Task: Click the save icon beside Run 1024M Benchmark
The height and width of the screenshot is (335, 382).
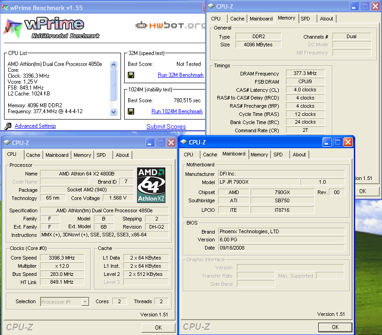Action: click(x=131, y=111)
